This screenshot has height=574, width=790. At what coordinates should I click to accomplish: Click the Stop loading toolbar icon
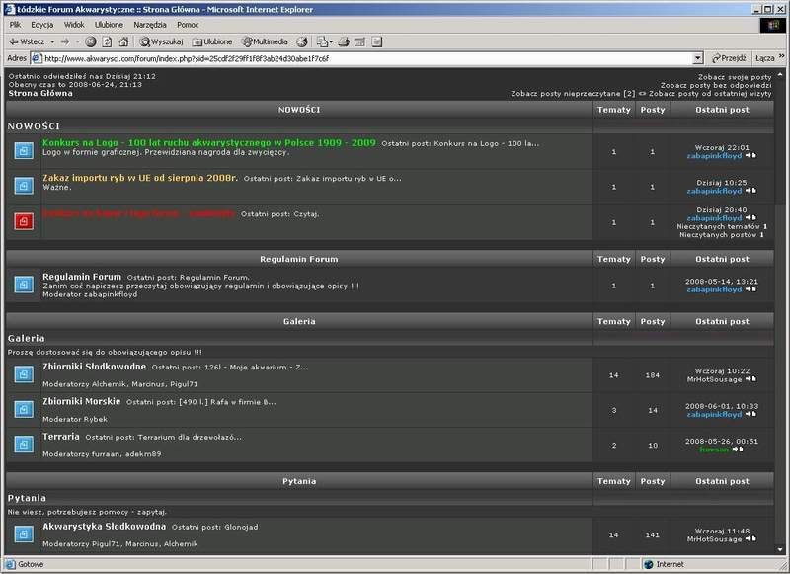pyautogui.click(x=91, y=41)
